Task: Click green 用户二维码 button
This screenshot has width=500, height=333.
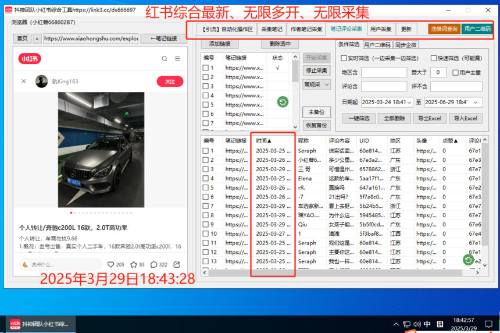Action: click(477, 29)
